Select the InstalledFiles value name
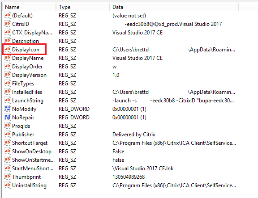 click(x=27, y=92)
